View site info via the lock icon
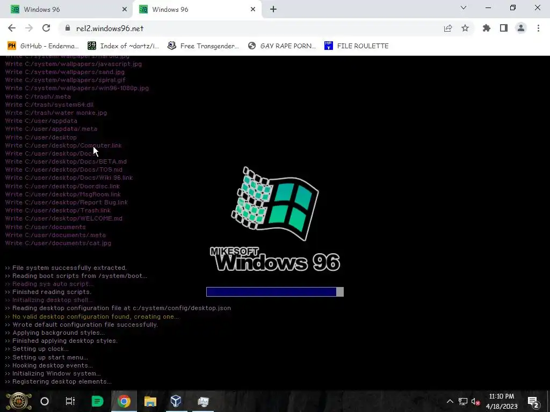The image size is (550, 412). tap(68, 28)
